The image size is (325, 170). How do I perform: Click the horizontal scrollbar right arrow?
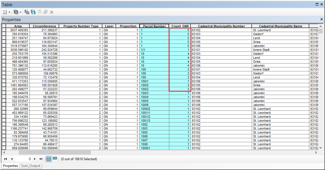tap(316, 152)
